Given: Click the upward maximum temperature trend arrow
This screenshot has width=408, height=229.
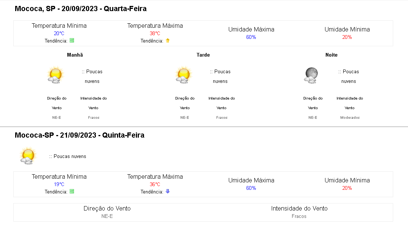Looking at the screenshot, I should (167, 41).
